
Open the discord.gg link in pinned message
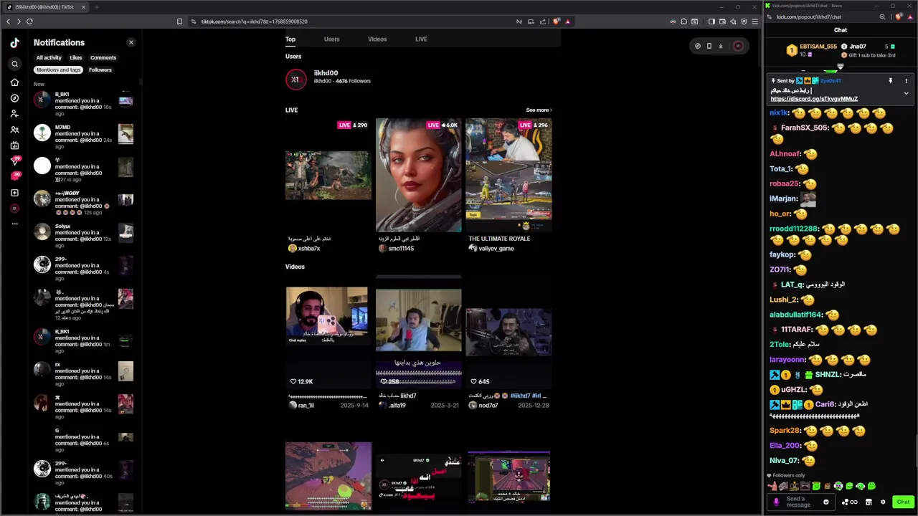click(x=814, y=99)
